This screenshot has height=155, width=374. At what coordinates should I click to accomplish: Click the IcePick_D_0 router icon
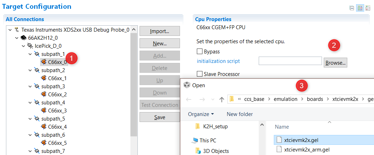click(30, 46)
